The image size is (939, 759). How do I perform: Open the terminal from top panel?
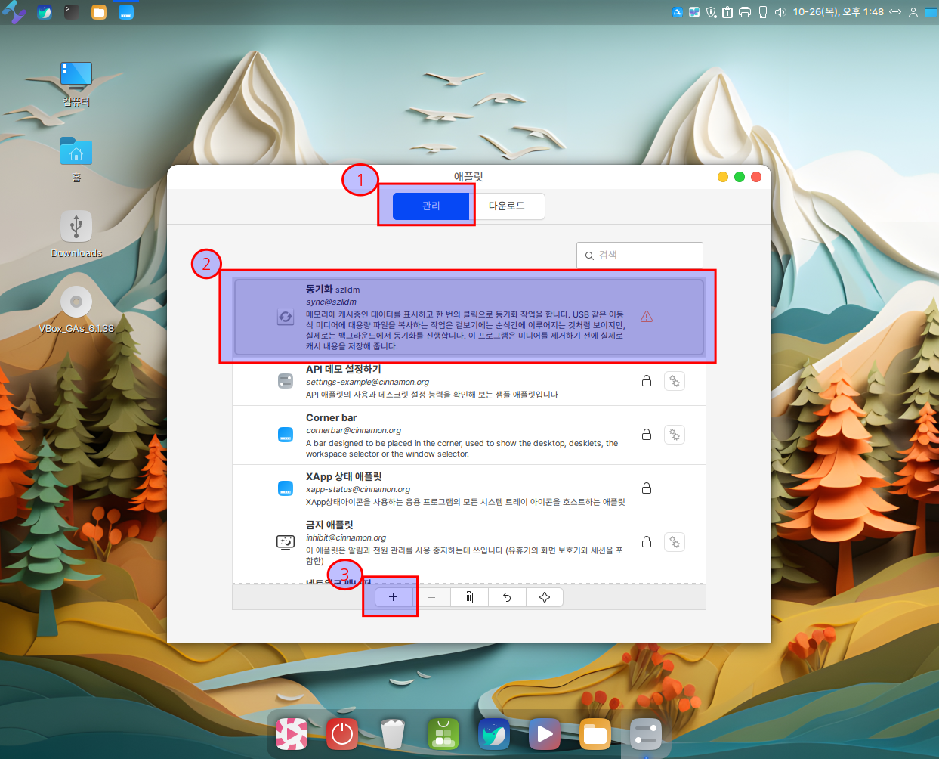[x=72, y=12]
